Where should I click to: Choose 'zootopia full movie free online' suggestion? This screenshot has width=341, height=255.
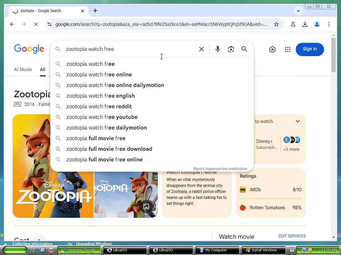point(152,160)
